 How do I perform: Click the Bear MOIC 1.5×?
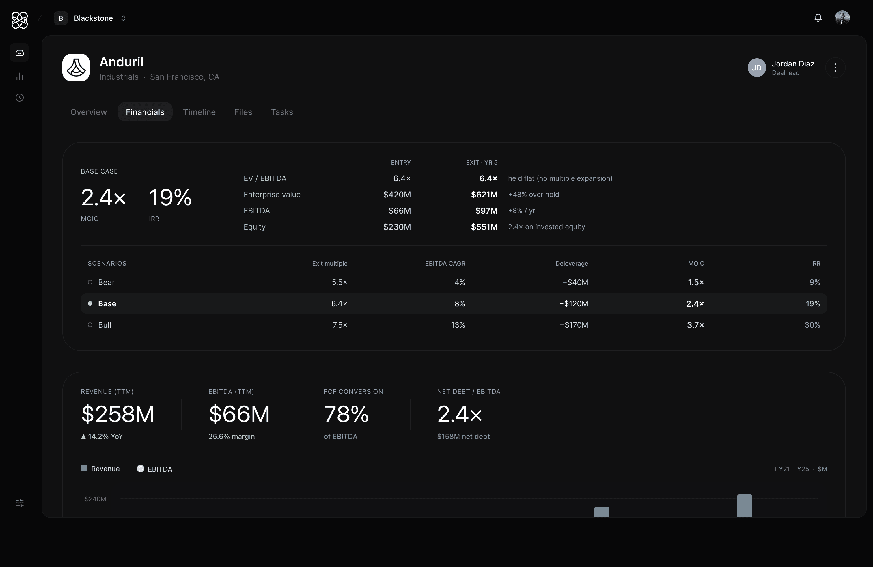coord(696,282)
